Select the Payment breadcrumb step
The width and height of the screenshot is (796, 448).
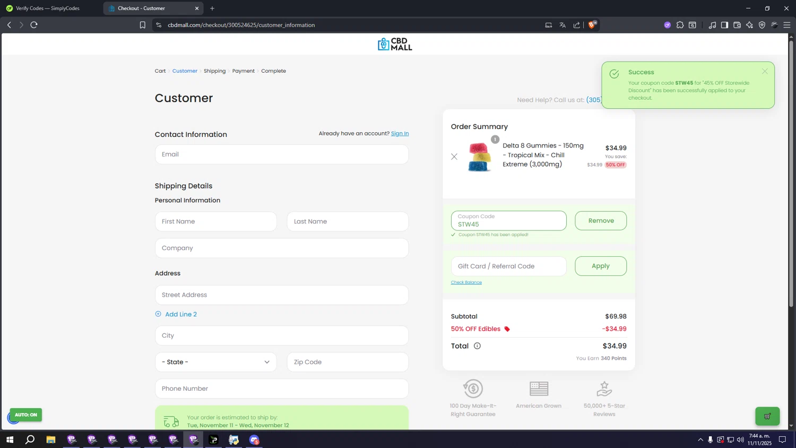[x=244, y=71]
